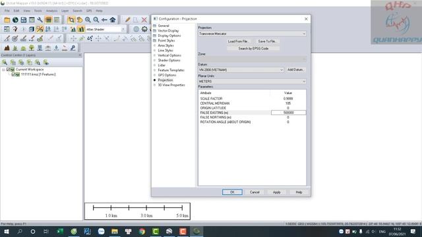Select Lidar configuration section
Screen dimensions: 422x237
[x=162, y=65]
